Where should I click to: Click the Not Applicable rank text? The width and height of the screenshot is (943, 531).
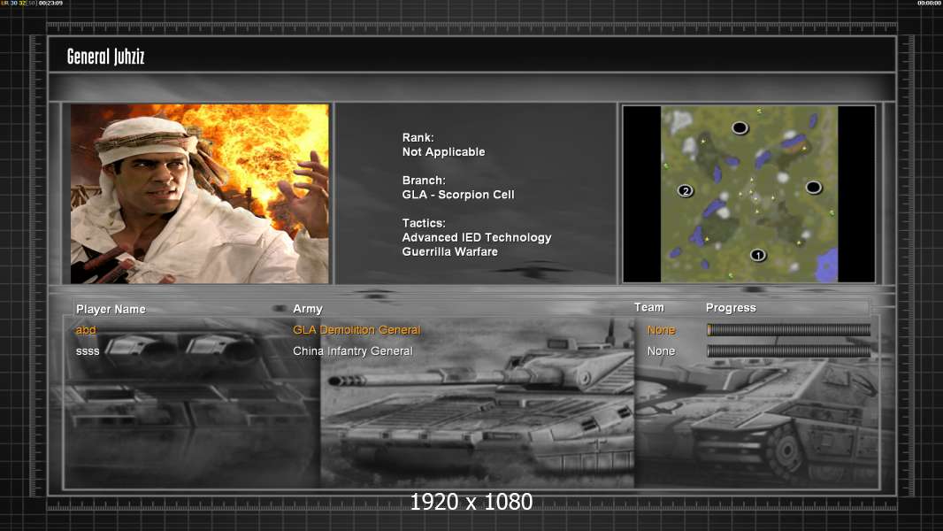pos(443,152)
